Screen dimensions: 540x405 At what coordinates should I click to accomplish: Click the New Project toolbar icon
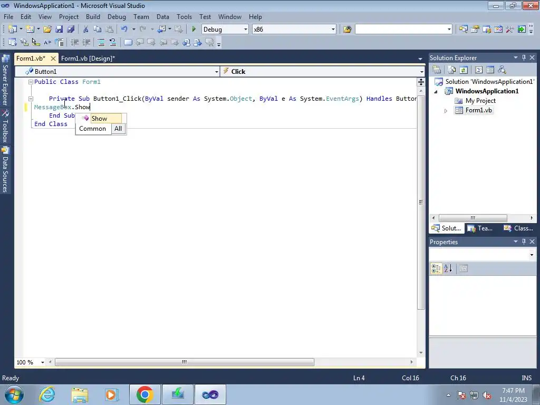[12, 30]
